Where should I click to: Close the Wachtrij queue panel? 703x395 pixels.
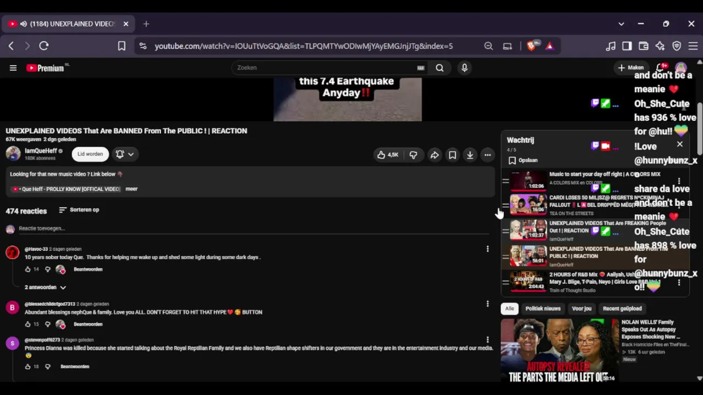[x=680, y=144]
